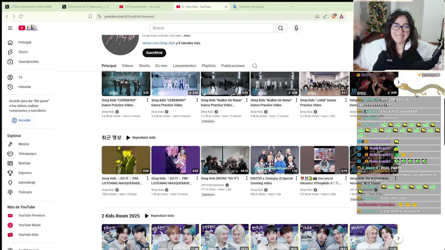This screenshot has height=250, width=445.
Task: Open options for SKZOO x Zootopia video
Action: click(x=296, y=178)
